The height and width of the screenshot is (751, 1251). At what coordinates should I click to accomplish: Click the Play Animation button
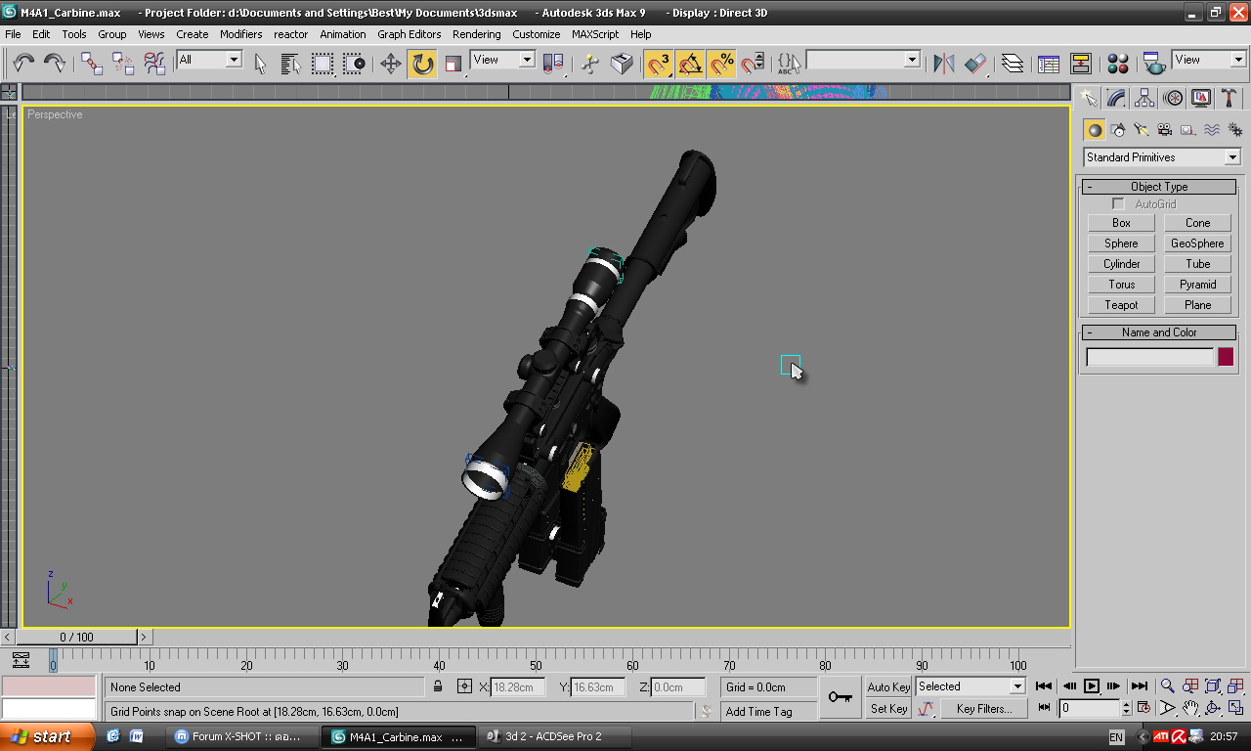coord(1092,686)
